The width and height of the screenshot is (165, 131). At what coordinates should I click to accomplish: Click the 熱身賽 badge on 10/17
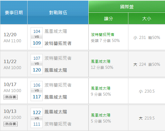point(11,97)
